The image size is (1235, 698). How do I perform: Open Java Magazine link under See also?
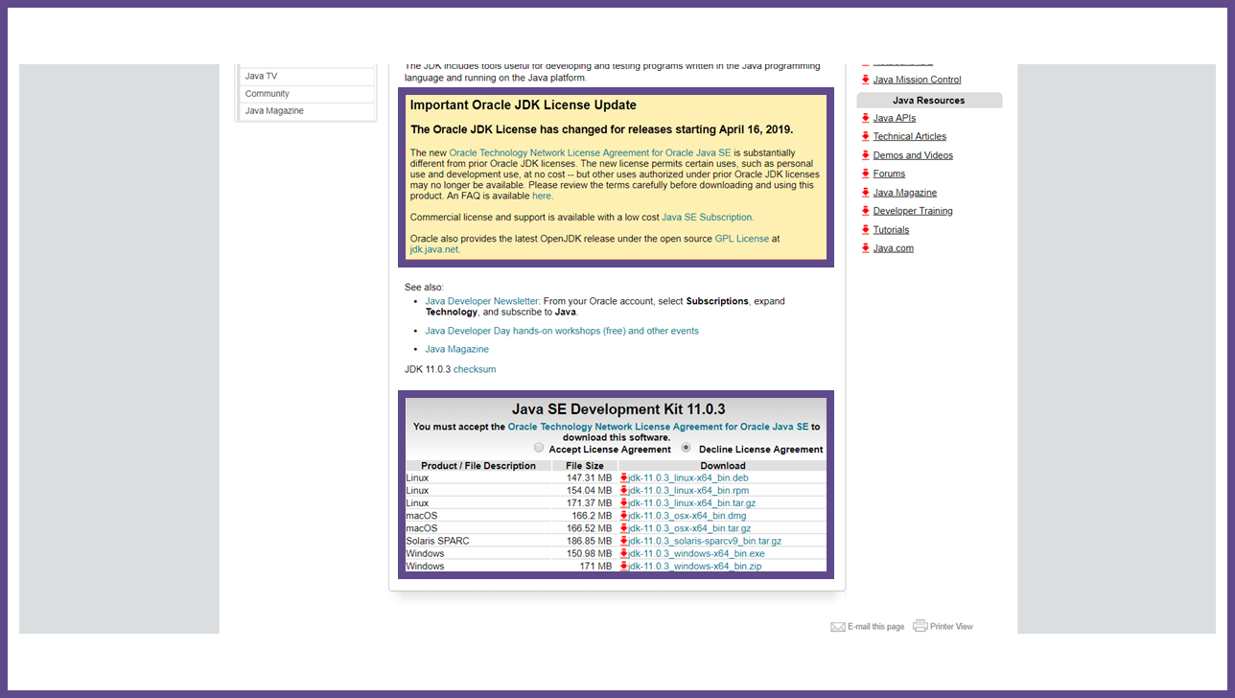[456, 349]
